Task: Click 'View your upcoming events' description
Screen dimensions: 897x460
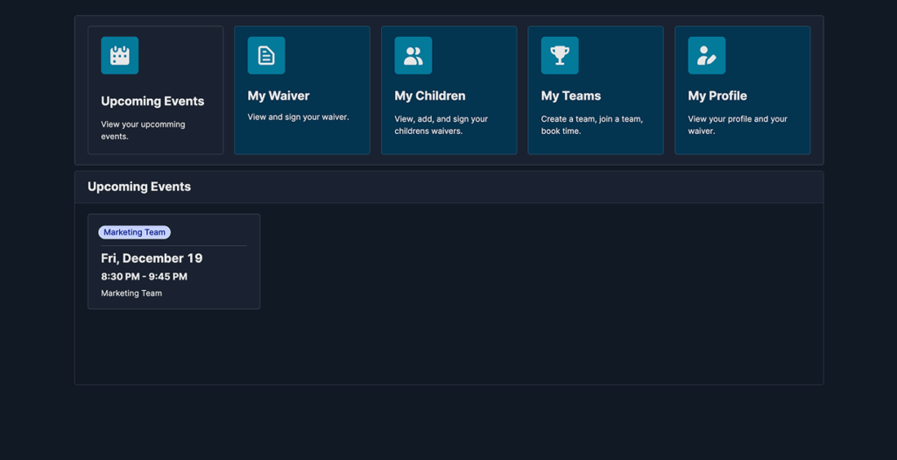Action: point(143,130)
